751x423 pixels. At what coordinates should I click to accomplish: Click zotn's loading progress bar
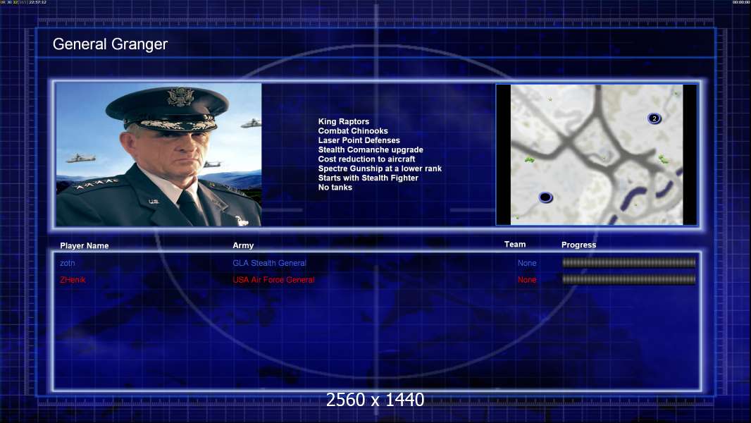coord(629,262)
